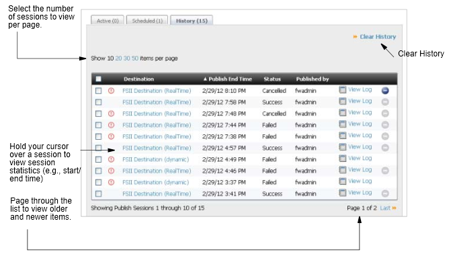This screenshot has height=258, width=453.
Task: Click delete icon for 3:41 PM session
Action: [x=385, y=193]
